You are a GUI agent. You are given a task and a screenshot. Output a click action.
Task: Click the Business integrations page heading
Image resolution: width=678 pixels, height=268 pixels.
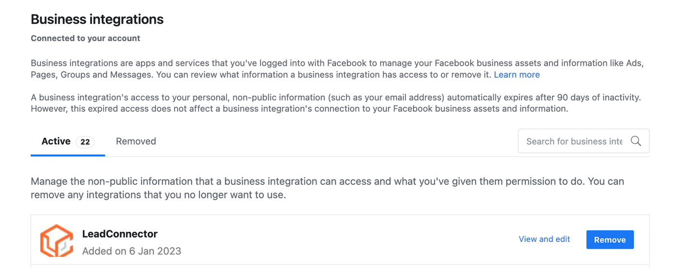(97, 19)
